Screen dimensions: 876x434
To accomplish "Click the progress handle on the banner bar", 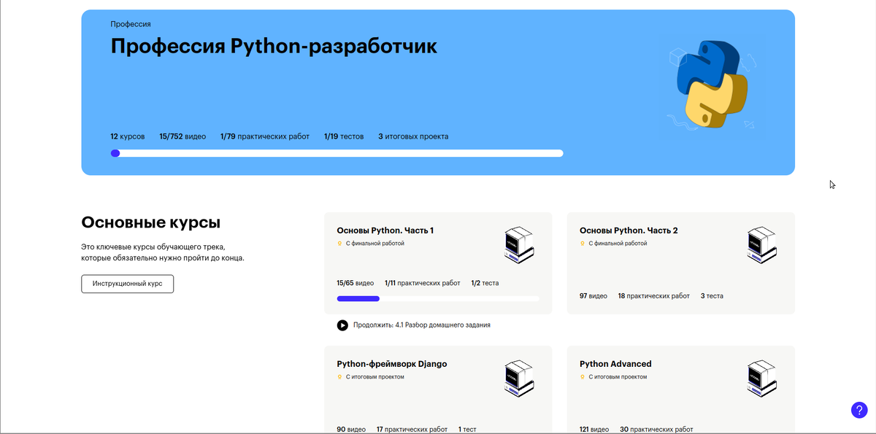I will tap(115, 153).
